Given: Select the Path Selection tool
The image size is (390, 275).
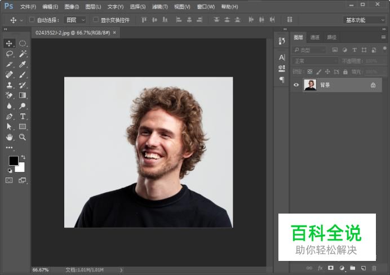Looking at the screenshot, I should (x=9, y=127).
